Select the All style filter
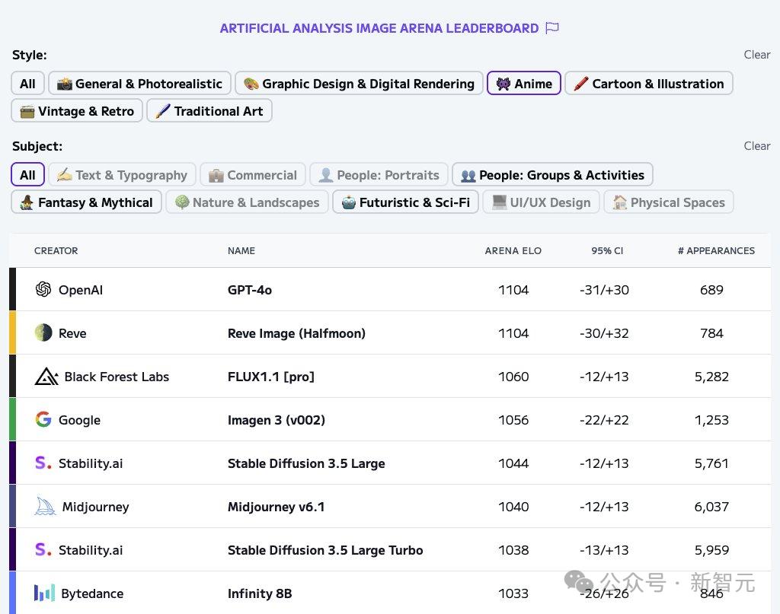The height and width of the screenshot is (614, 780). (x=28, y=84)
